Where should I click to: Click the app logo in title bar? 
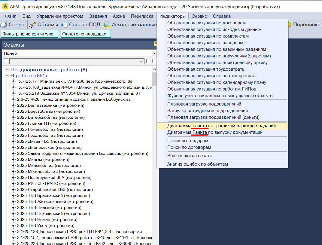[4, 6]
